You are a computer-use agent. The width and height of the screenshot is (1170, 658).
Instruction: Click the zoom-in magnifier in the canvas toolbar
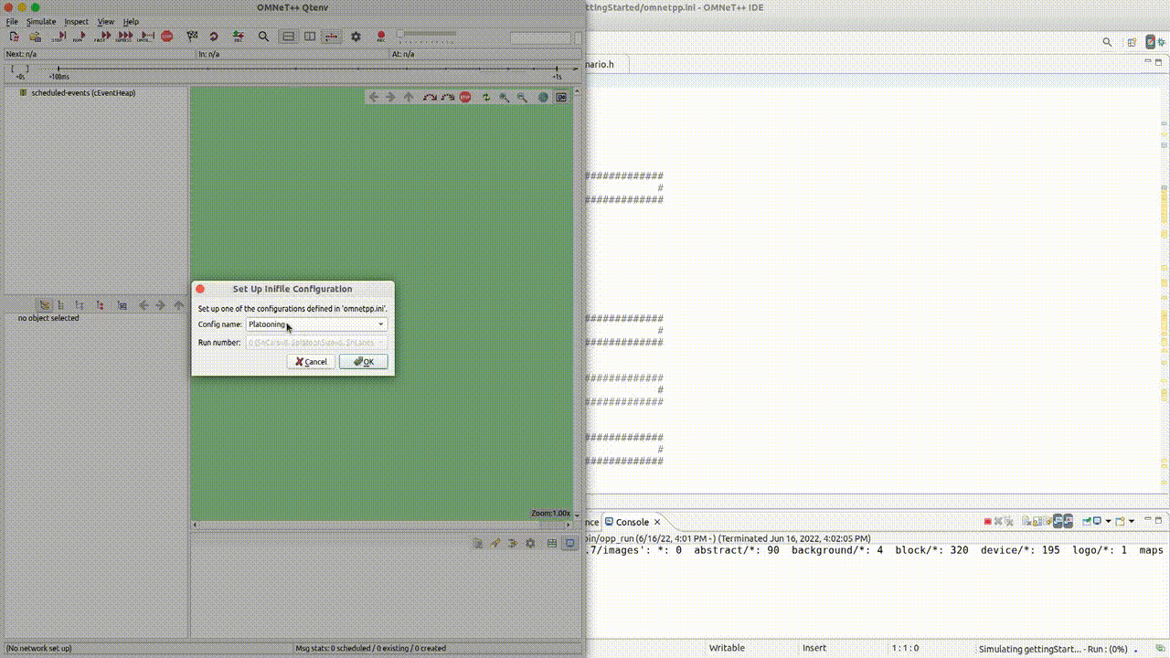coord(504,97)
